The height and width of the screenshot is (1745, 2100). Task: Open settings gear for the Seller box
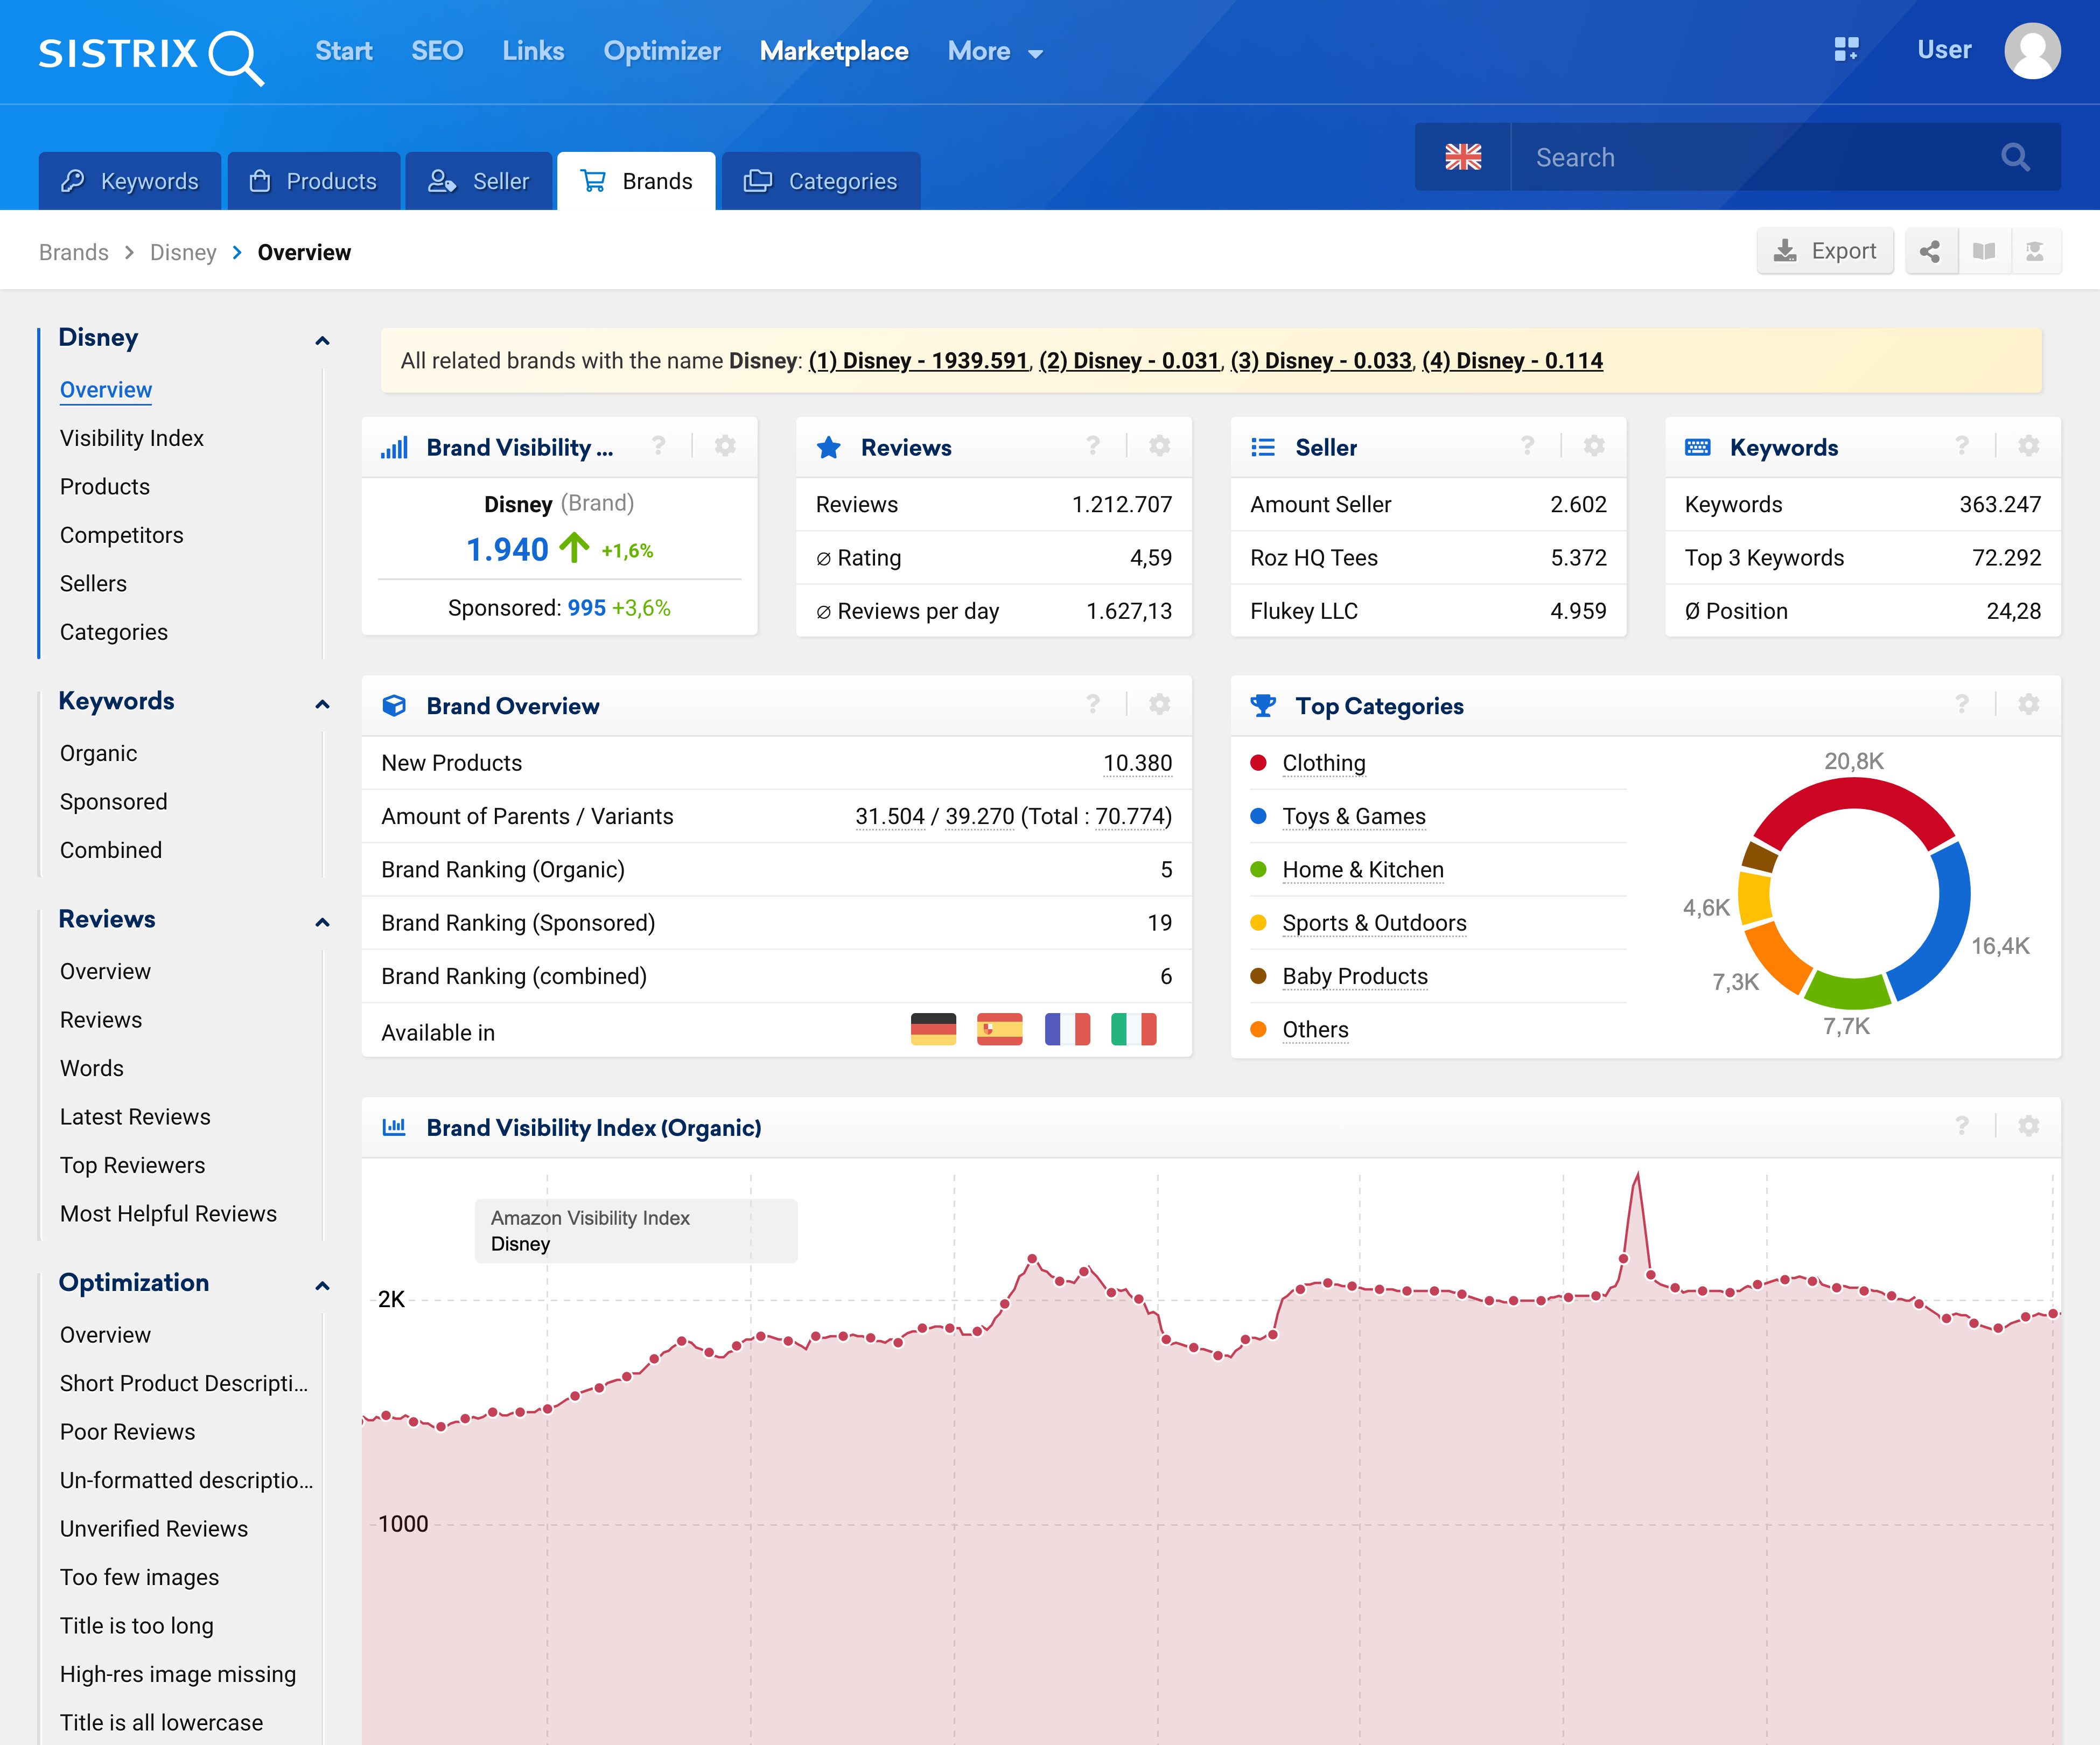[1594, 446]
